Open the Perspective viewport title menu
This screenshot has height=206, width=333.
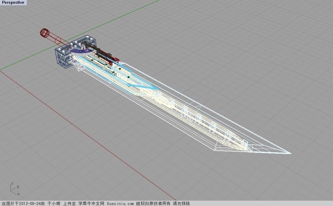pyautogui.click(x=13, y=3)
